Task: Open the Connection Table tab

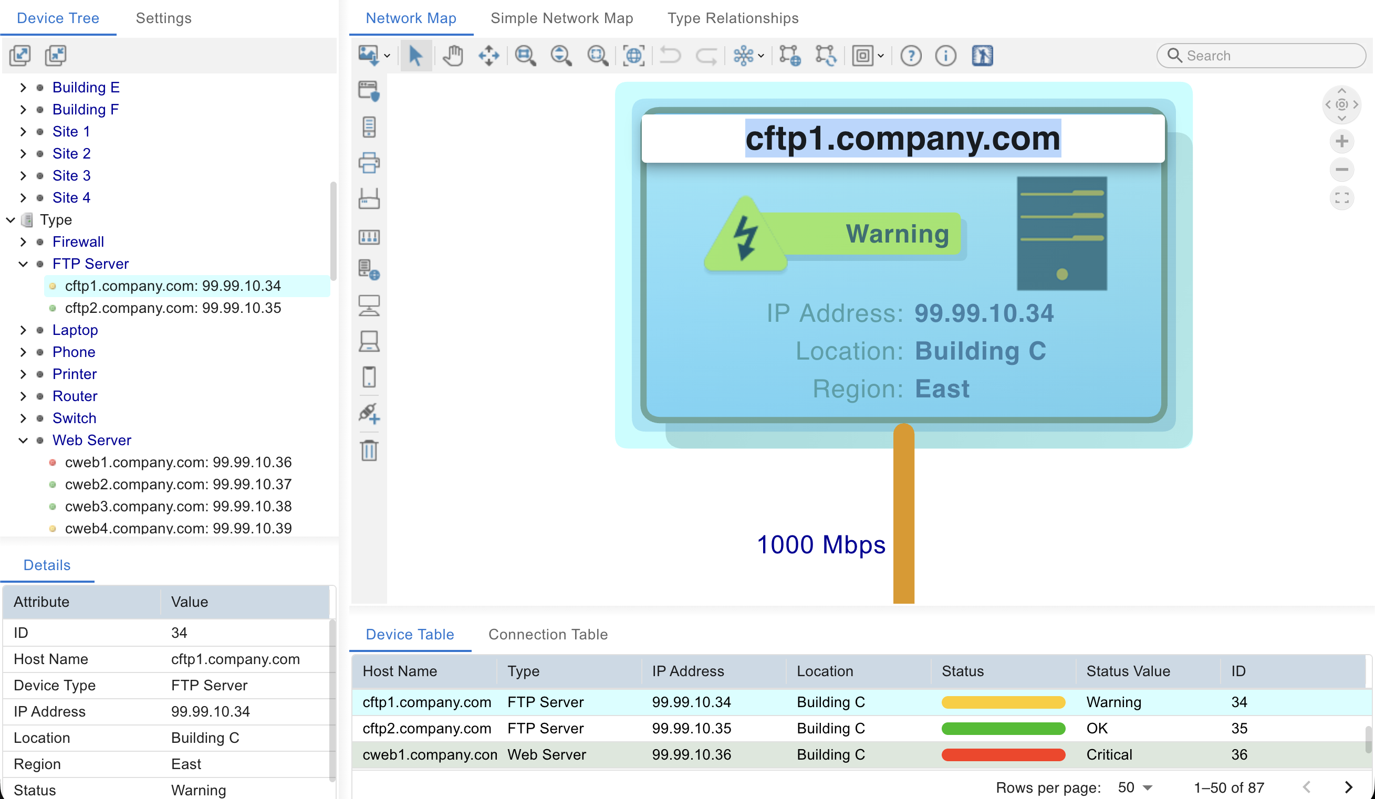Action: 547,634
